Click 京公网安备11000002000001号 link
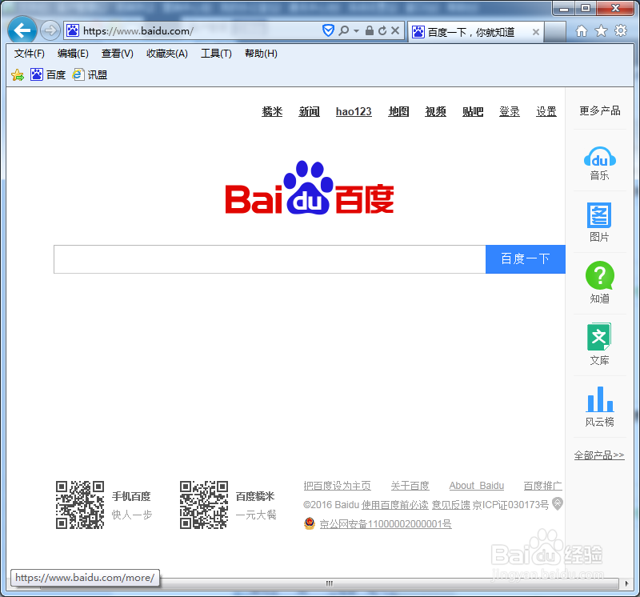 coord(386,524)
